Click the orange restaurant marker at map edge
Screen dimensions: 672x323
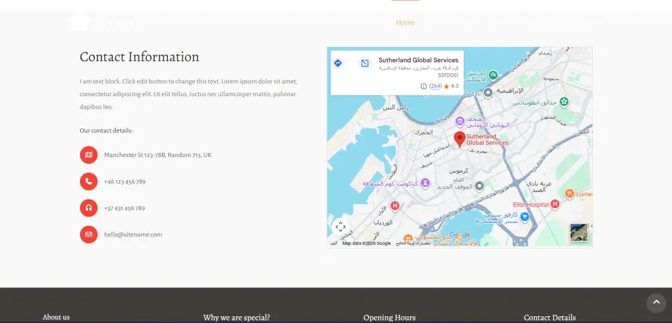(569, 193)
